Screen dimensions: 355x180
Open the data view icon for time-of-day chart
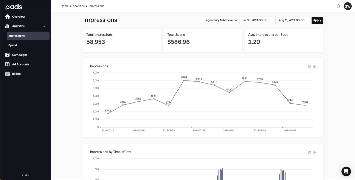pyautogui.click(x=309, y=152)
